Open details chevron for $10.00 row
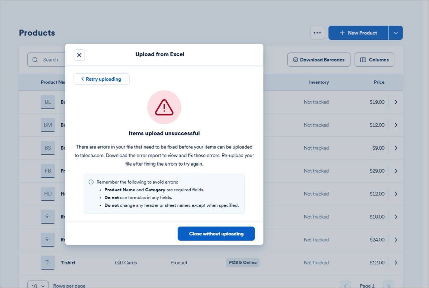The image size is (429, 288). [396, 217]
